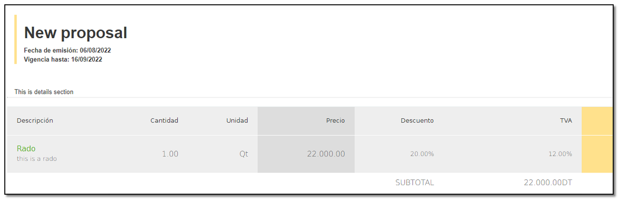The height and width of the screenshot is (199, 618).
Task: Select the 12.00% TVA value
Action: click(560, 154)
